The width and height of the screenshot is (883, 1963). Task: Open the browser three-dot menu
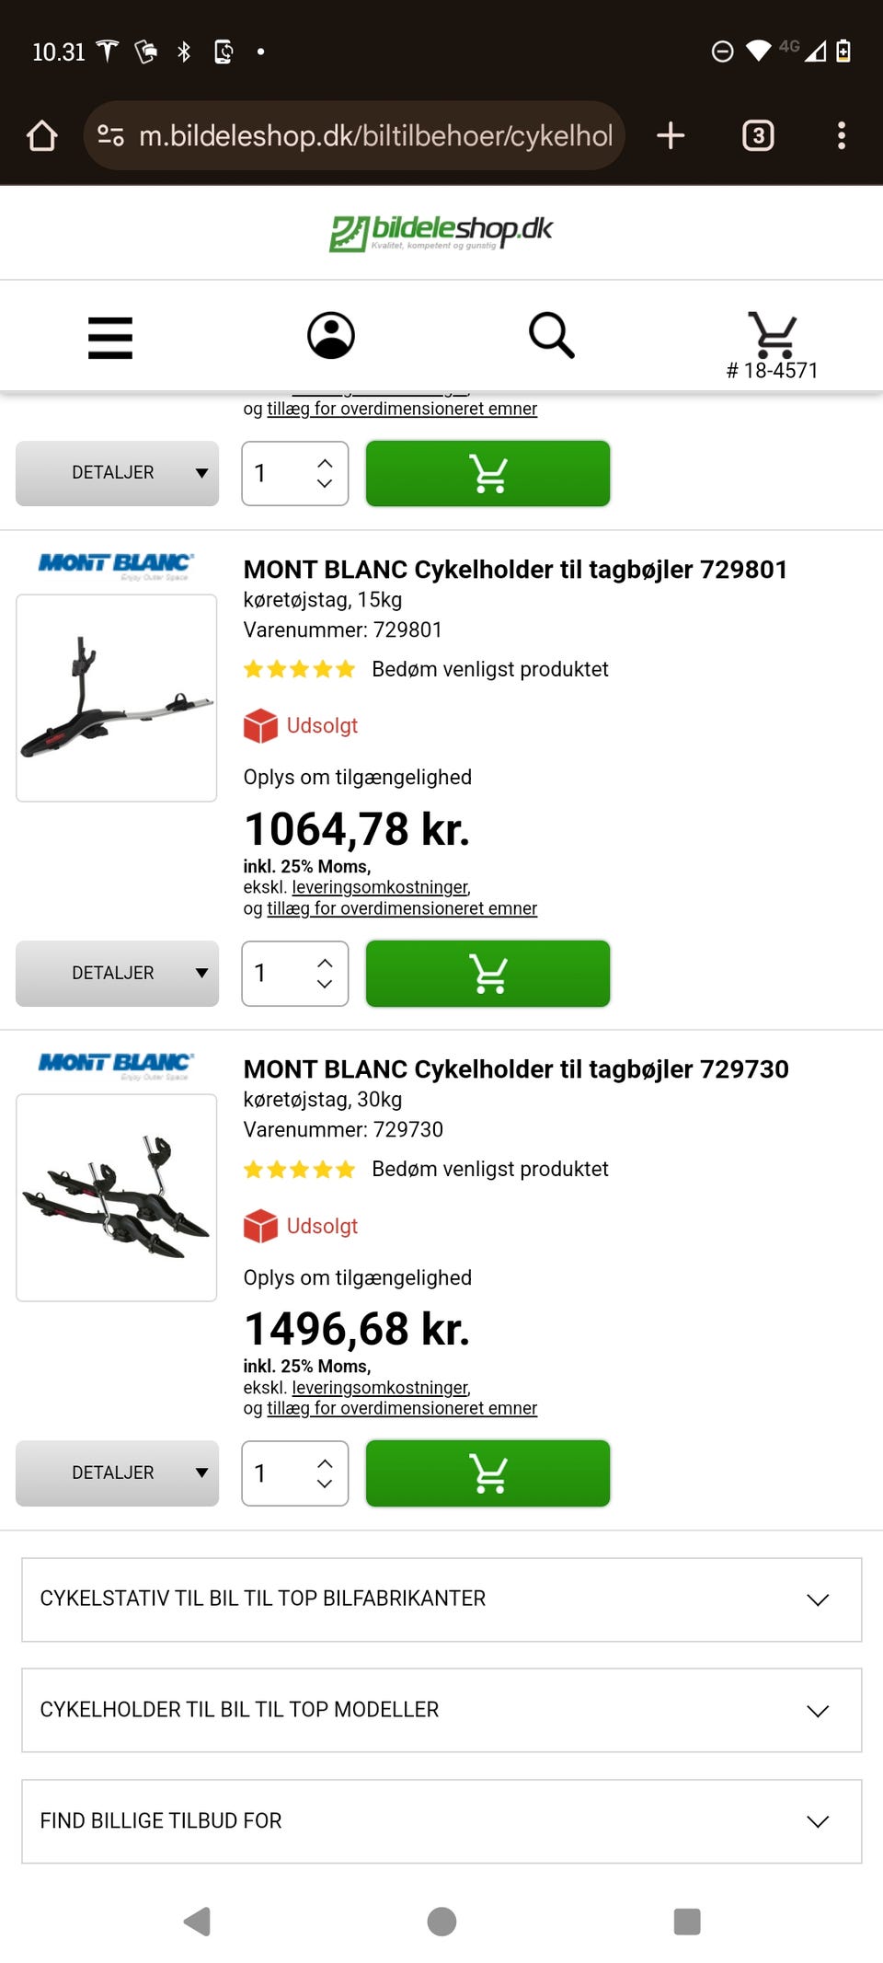coord(841,136)
